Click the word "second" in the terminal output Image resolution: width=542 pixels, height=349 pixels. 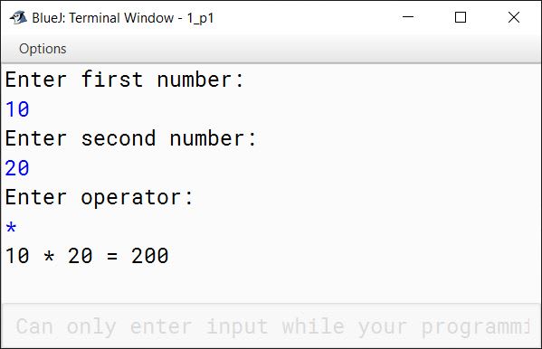[119, 138]
